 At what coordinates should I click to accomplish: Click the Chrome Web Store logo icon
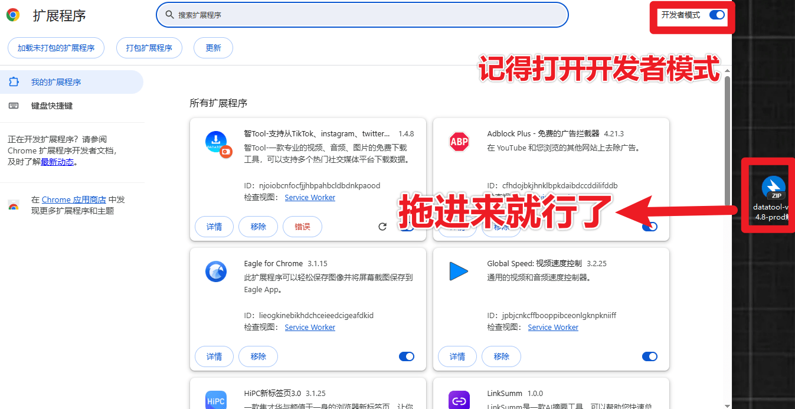pyautogui.click(x=13, y=205)
